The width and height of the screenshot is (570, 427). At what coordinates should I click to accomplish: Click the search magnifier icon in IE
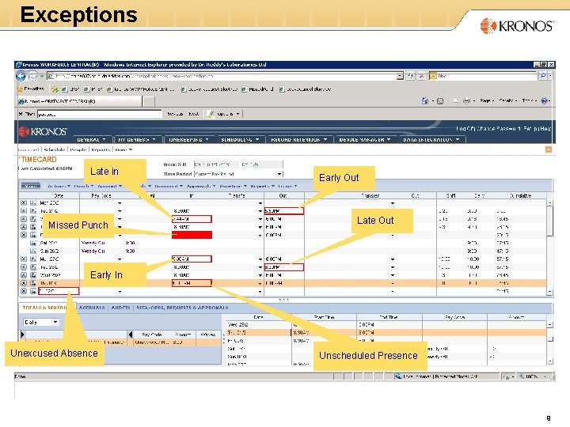click(x=543, y=76)
